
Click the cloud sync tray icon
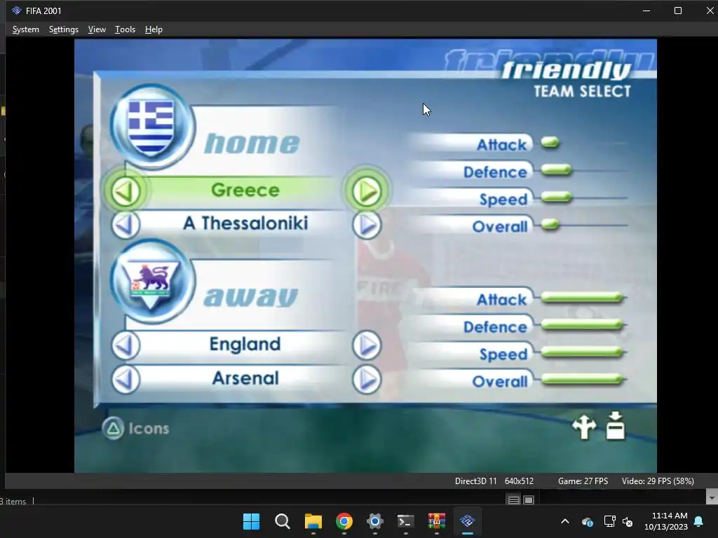pyautogui.click(x=588, y=521)
